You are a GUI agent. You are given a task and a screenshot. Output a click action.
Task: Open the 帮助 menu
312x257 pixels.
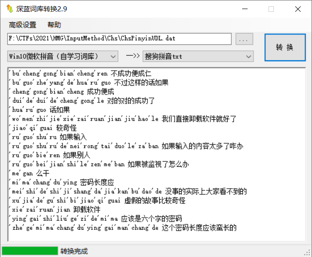pyautogui.click(x=54, y=25)
